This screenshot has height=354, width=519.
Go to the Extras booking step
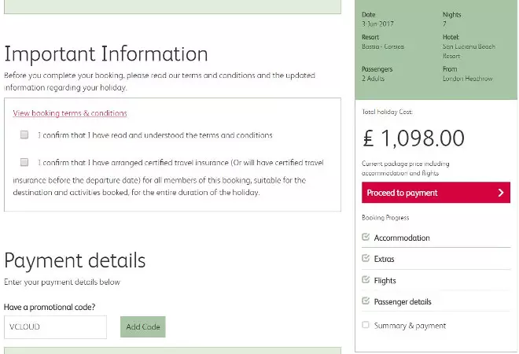384,259
